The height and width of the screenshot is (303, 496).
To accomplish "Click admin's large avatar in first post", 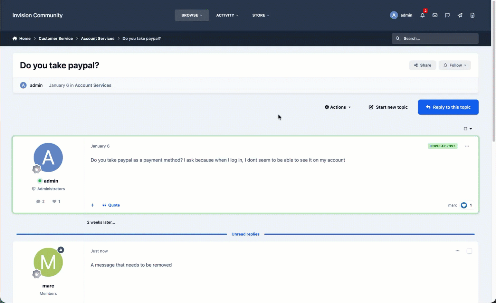I will (x=48, y=157).
